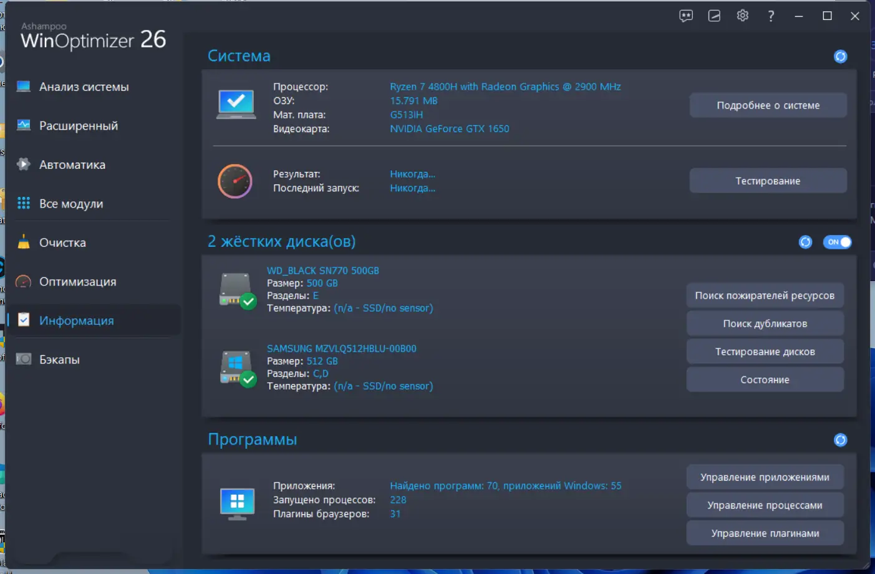875x574 pixels.
Task: Open Управление приложениями
Action: click(765, 477)
